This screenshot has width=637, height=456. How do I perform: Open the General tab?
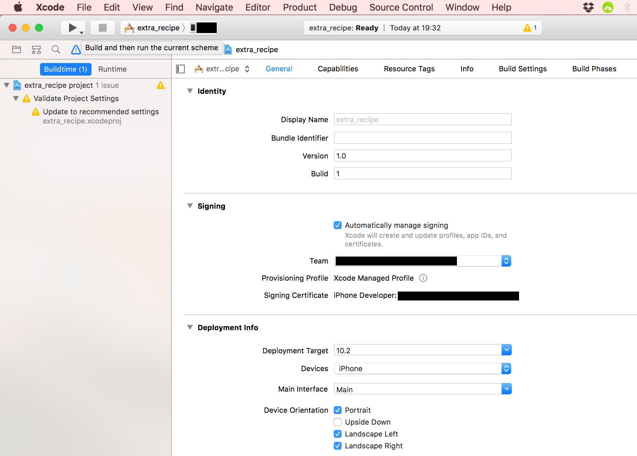[x=279, y=69]
